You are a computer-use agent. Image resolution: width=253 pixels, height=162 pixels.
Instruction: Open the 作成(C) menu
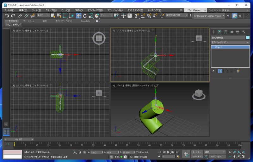(x=78, y=10)
